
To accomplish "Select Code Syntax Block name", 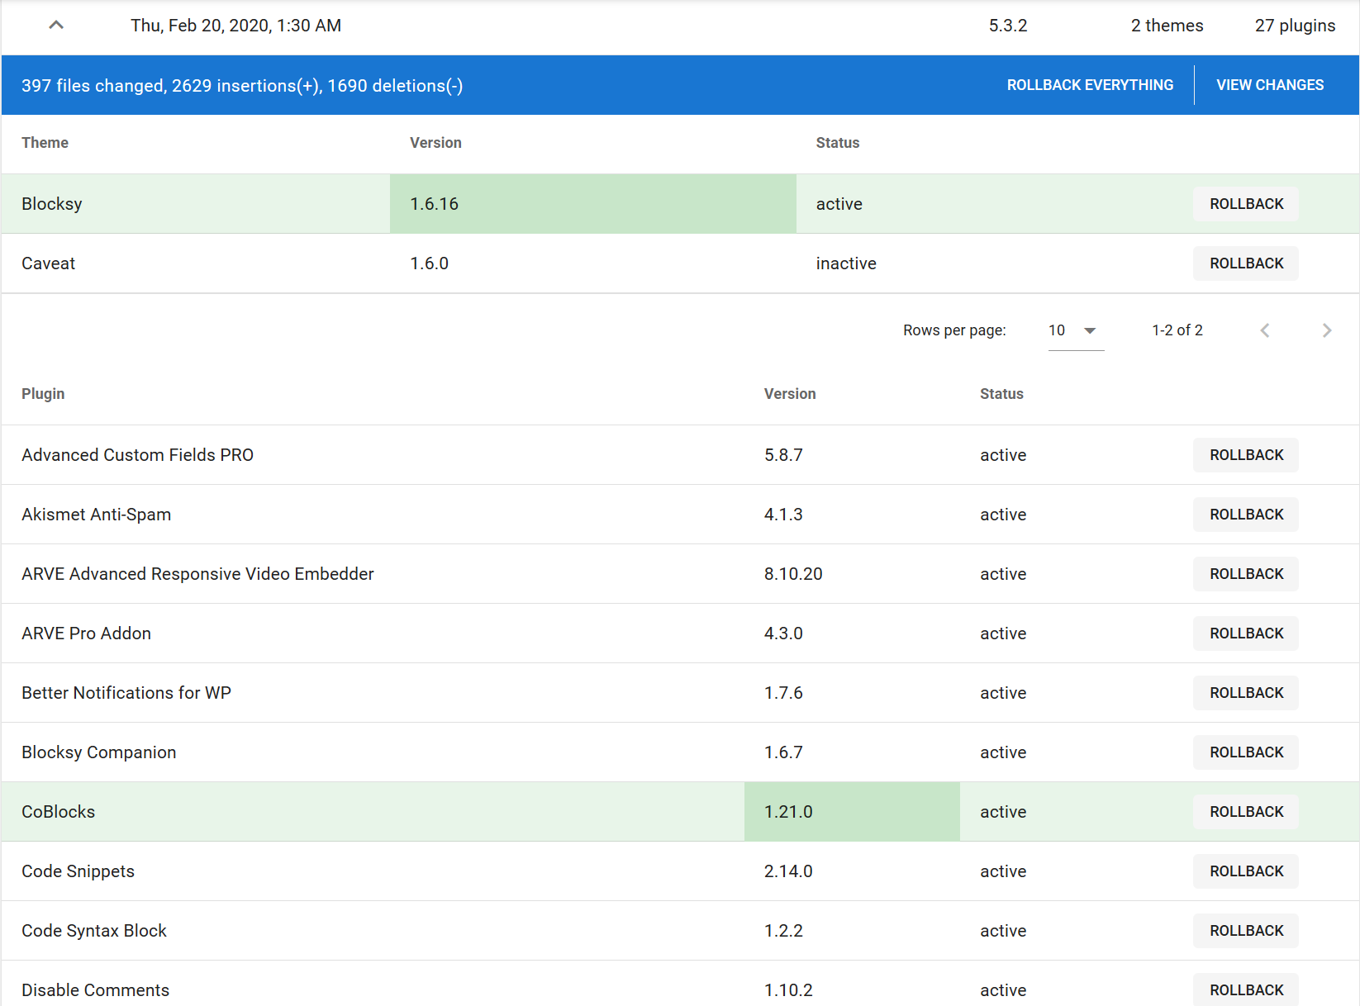I will tap(94, 931).
